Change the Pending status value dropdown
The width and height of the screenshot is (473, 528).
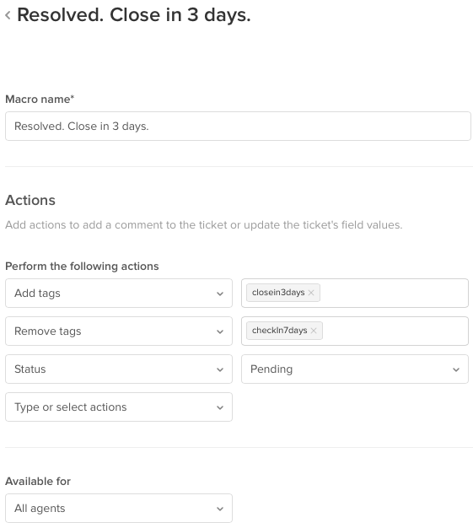pyautogui.click(x=355, y=369)
